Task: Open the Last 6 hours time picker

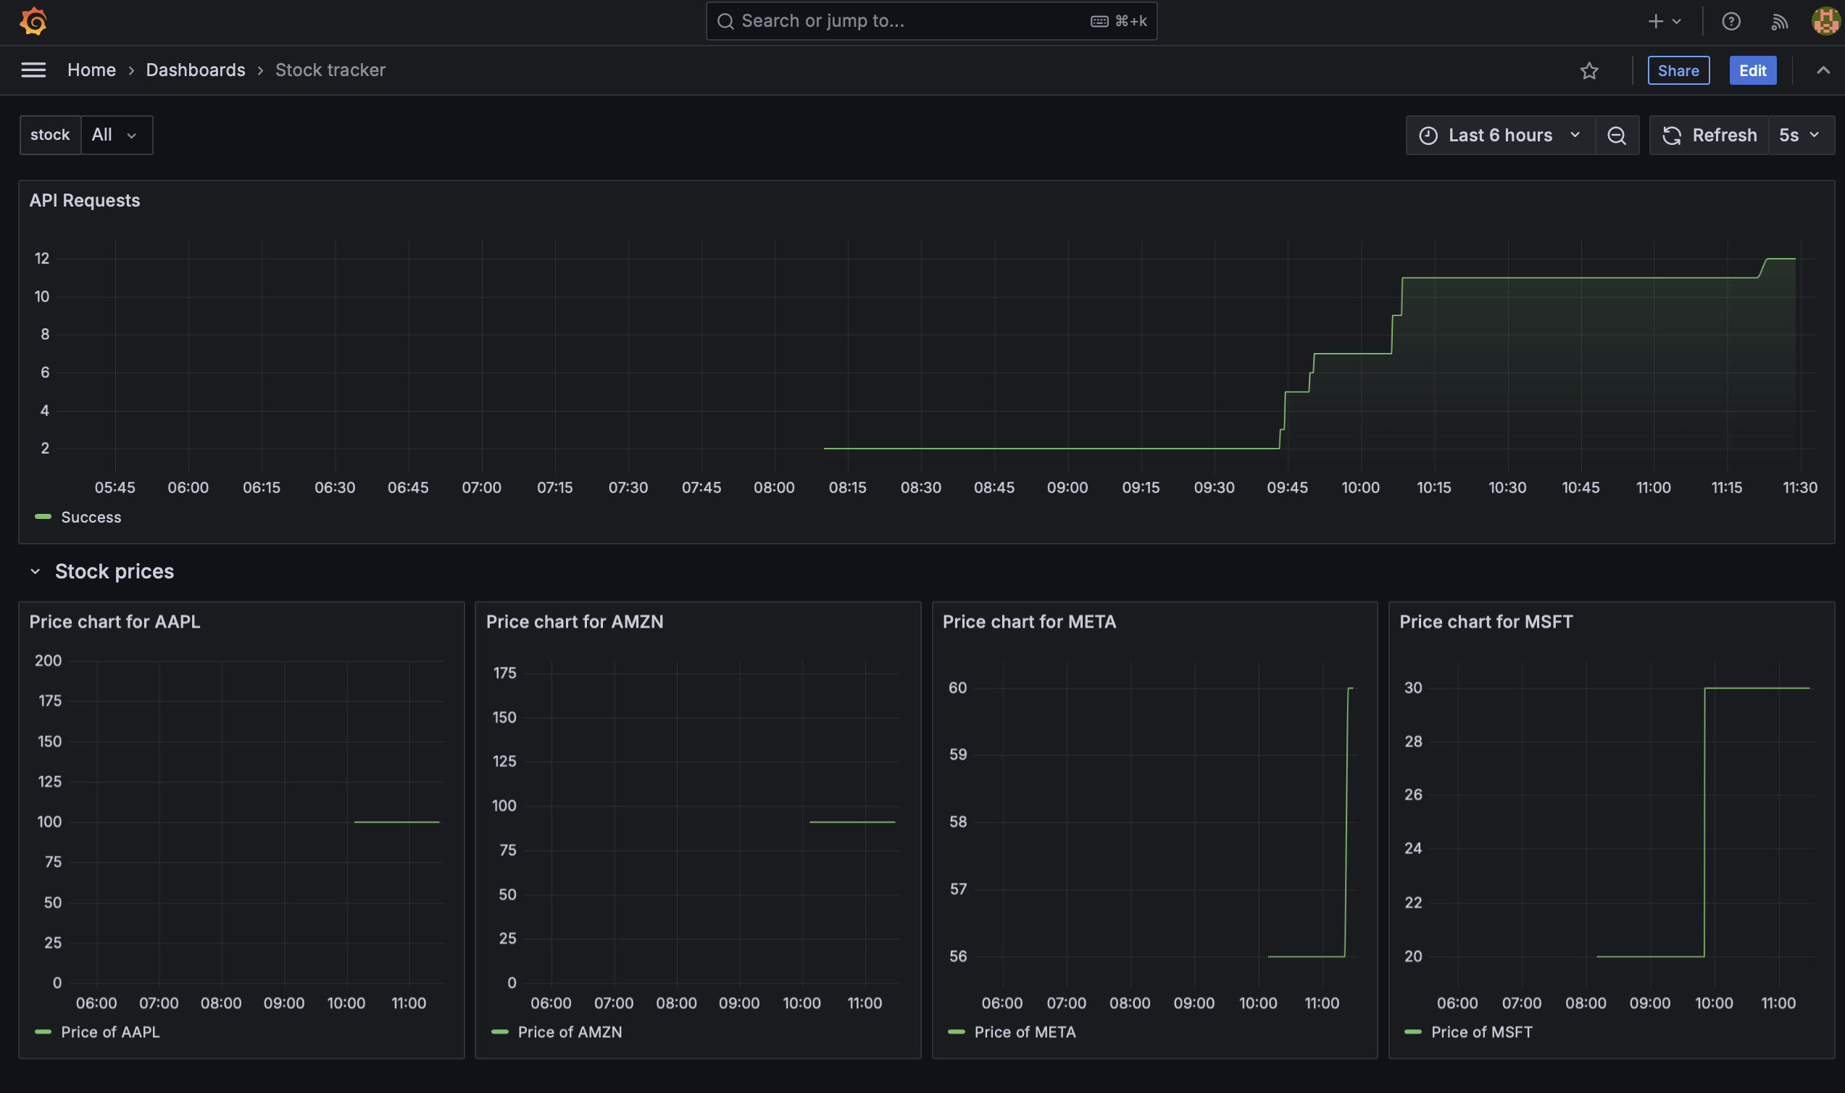Action: pos(1500,136)
